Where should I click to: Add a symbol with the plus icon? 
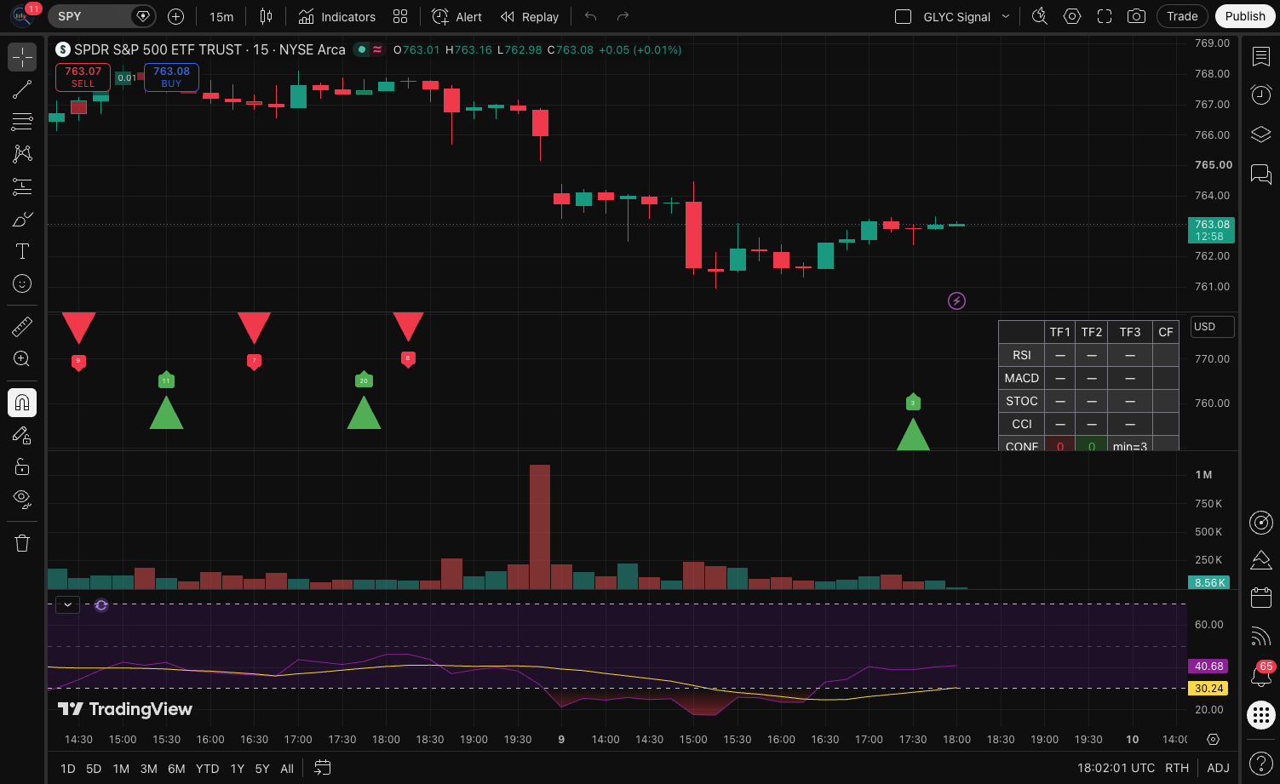175,17
